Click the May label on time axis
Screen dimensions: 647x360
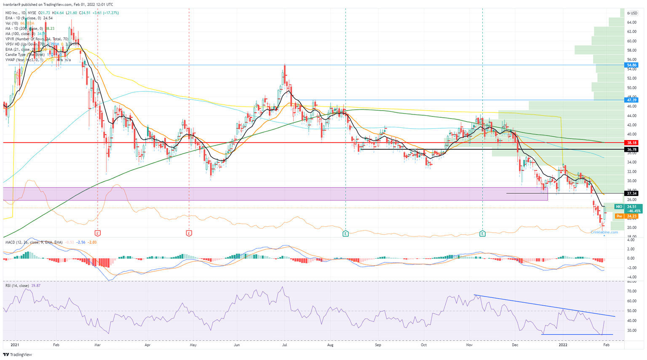point(193,345)
